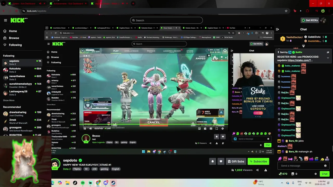Screen dimensions: 333x187
Task: Click the Get KICKs button
Action: (309, 20)
